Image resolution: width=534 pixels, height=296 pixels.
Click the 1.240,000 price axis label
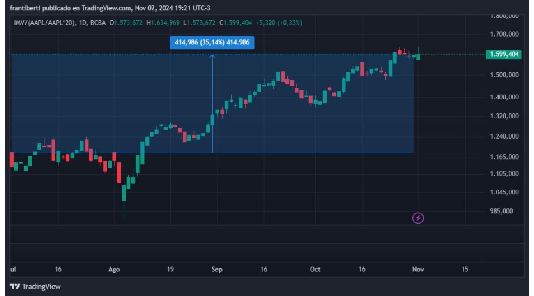pyautogui.click(x=504, y=136)
